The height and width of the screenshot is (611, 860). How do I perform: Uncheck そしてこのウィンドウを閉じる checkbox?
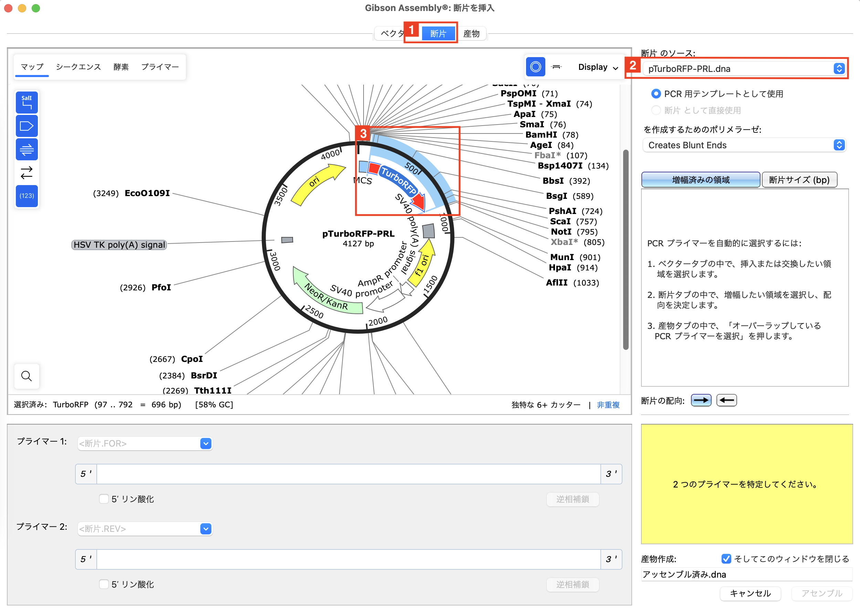(x=726, y=559)
